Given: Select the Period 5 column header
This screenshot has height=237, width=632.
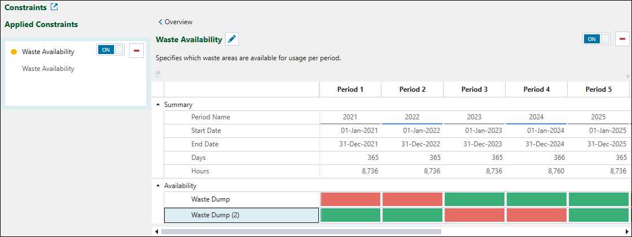Looking at the screenshot, I should (598, 90).
